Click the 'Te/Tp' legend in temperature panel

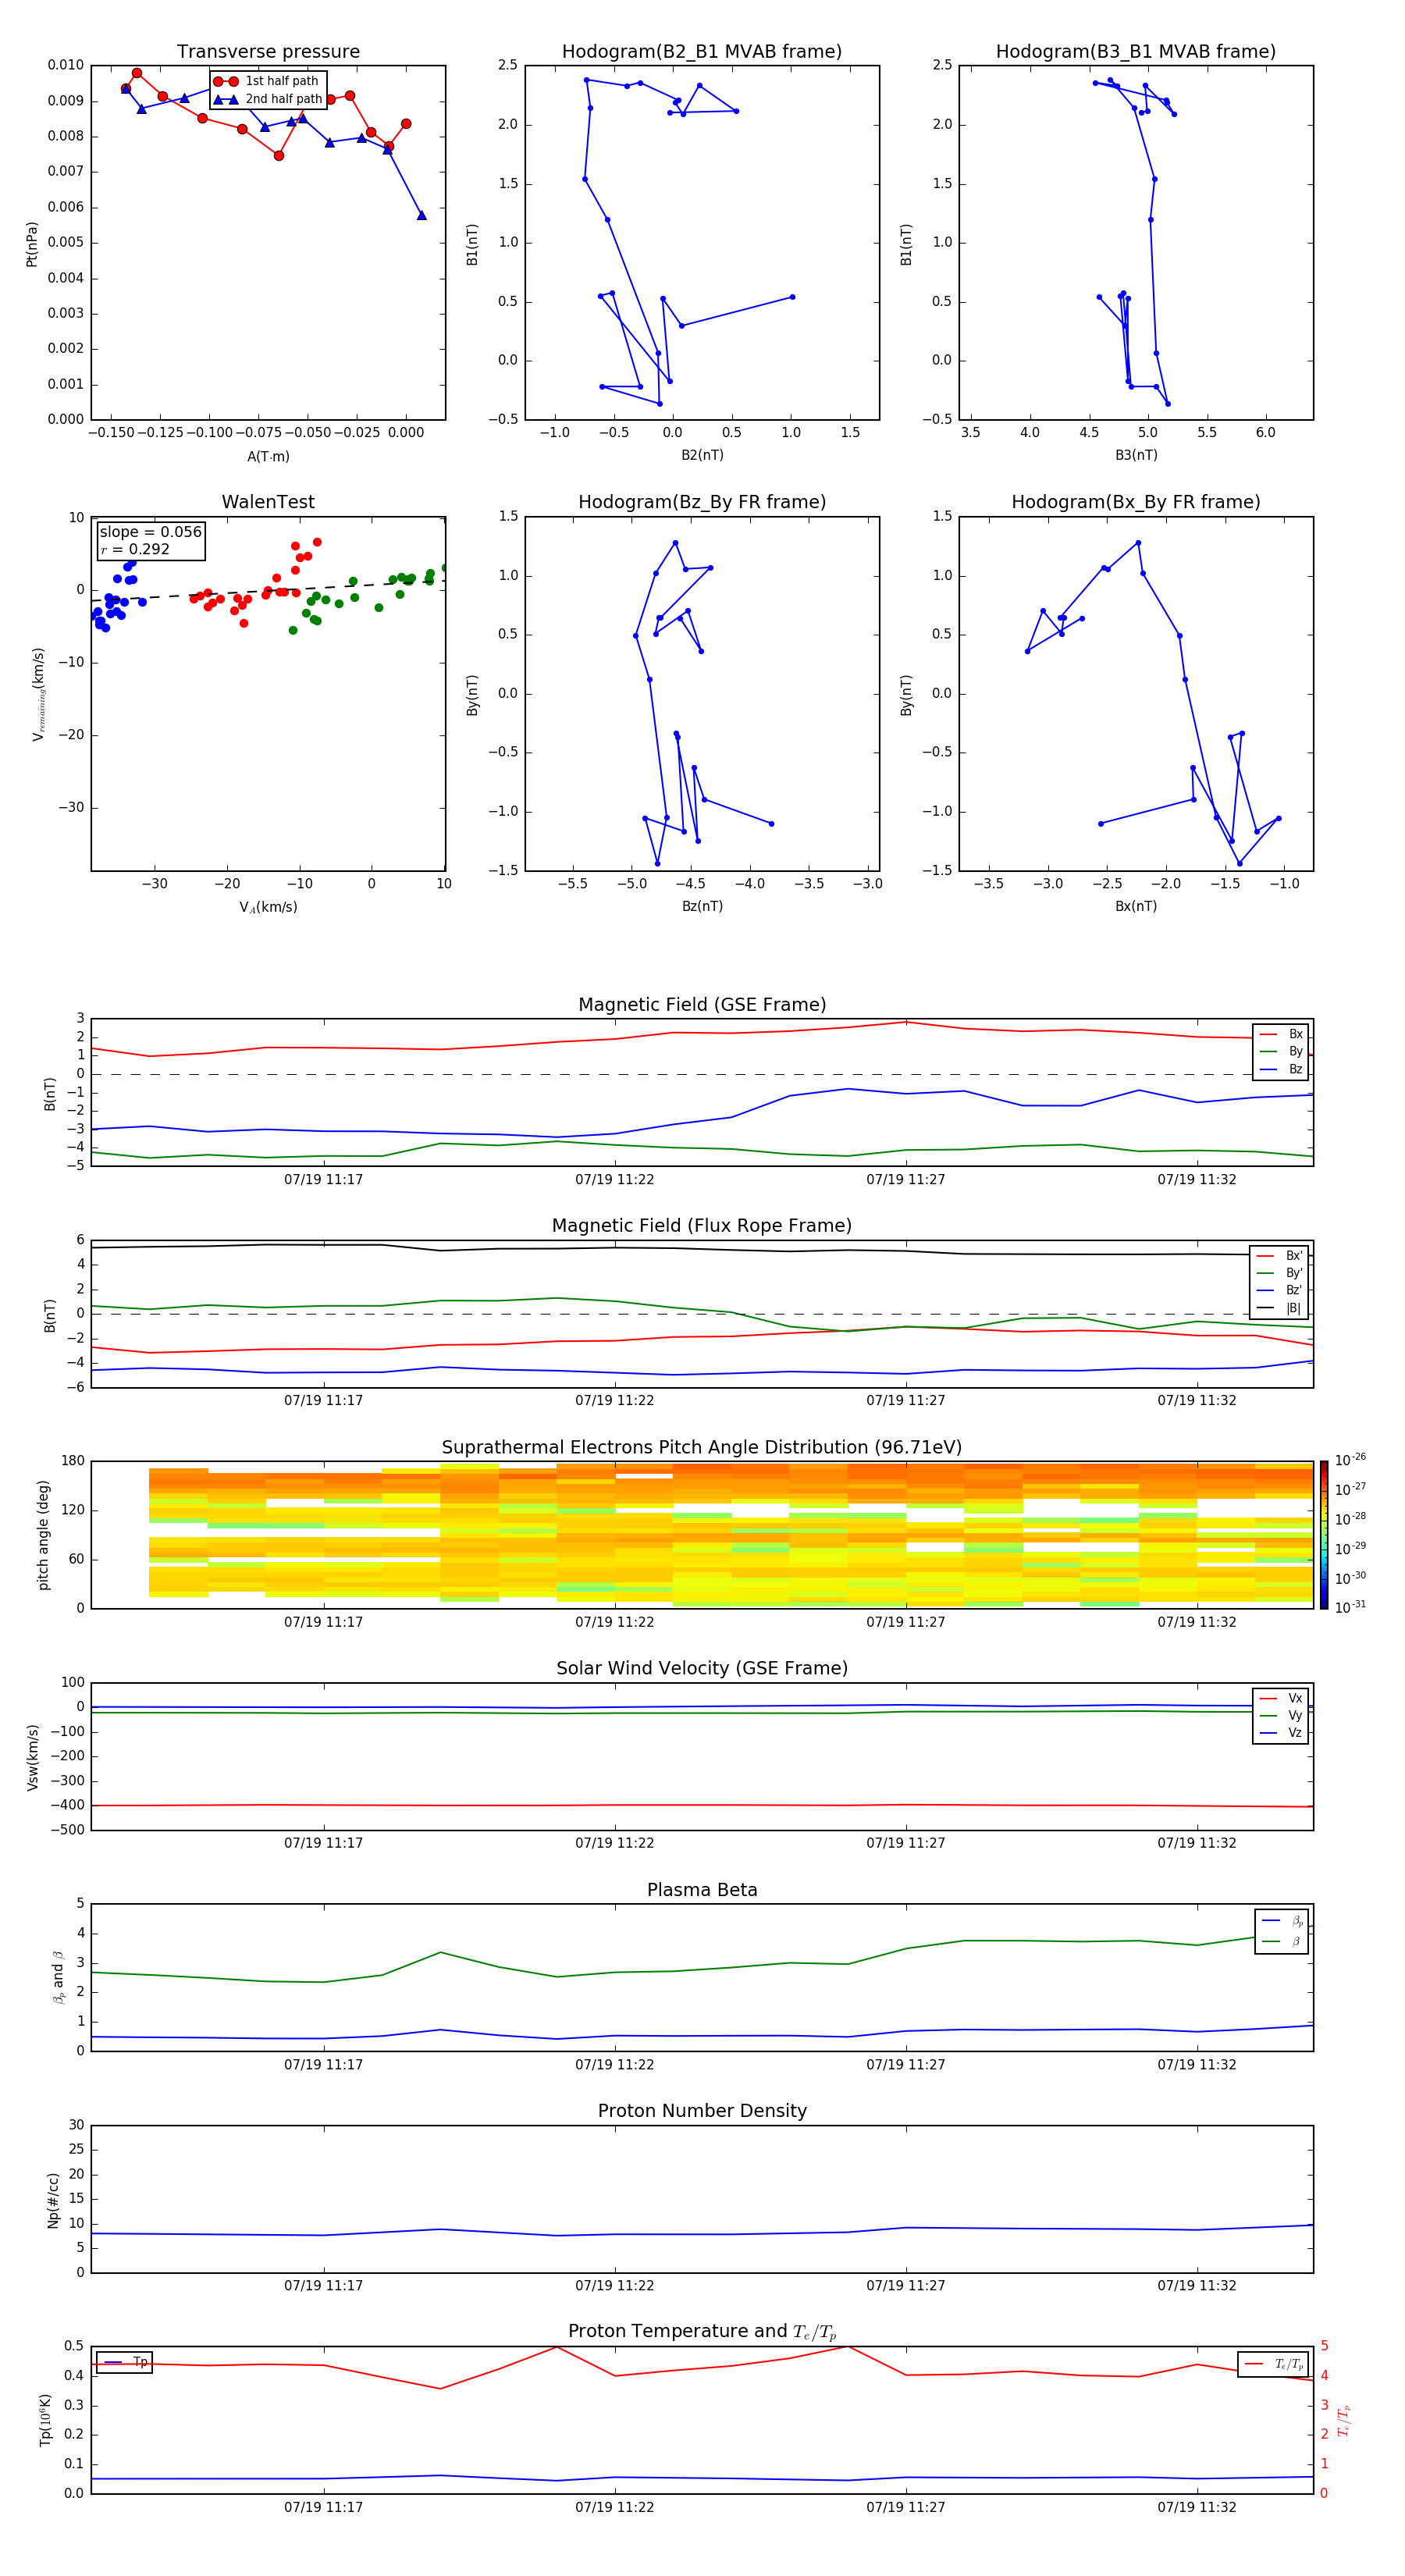coord(1274,2364)
